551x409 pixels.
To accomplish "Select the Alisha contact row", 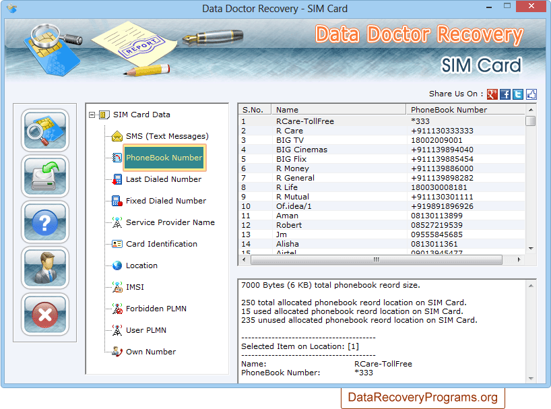I will pos(382,244).
